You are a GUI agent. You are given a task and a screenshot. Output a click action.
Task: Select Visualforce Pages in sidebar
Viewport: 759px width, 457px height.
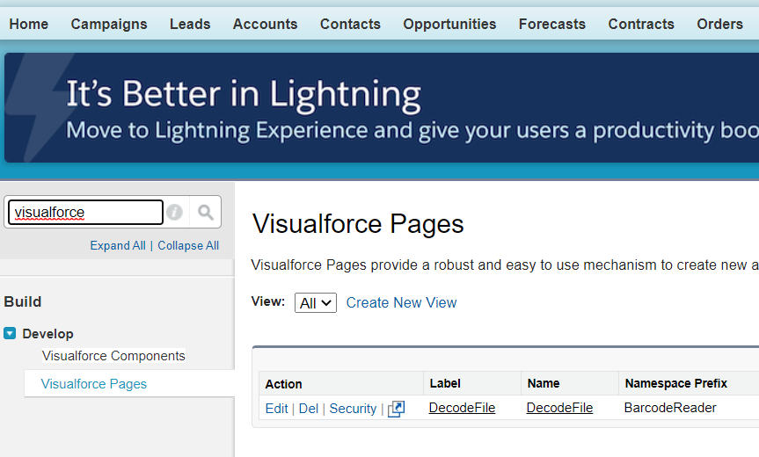point(94,384)
